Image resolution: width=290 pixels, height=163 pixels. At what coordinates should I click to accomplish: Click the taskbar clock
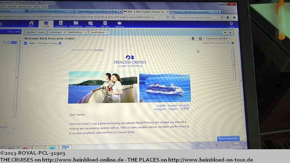tap(237, 145)
